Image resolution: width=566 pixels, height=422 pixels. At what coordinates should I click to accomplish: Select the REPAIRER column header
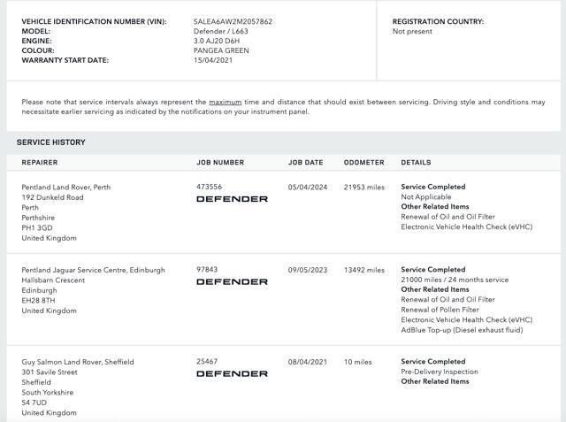point(40,163)
